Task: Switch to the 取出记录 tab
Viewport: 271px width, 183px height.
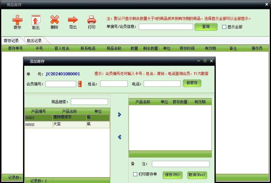Action: tap(34, 41)
